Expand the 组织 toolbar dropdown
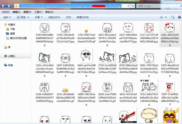 tap(7, 17)
